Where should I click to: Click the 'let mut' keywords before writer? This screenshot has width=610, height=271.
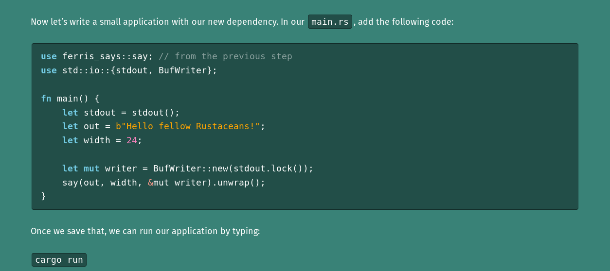[x=81, y=169]
